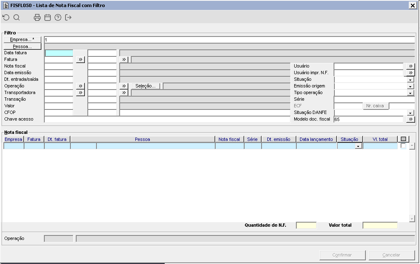Expand the Situação filter dropdown
Image resolution: width=420 pixels, height=264 pixels.
(410, 80)
